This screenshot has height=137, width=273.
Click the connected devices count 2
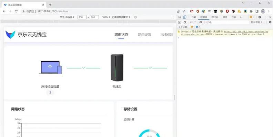[x=50, y=92]
